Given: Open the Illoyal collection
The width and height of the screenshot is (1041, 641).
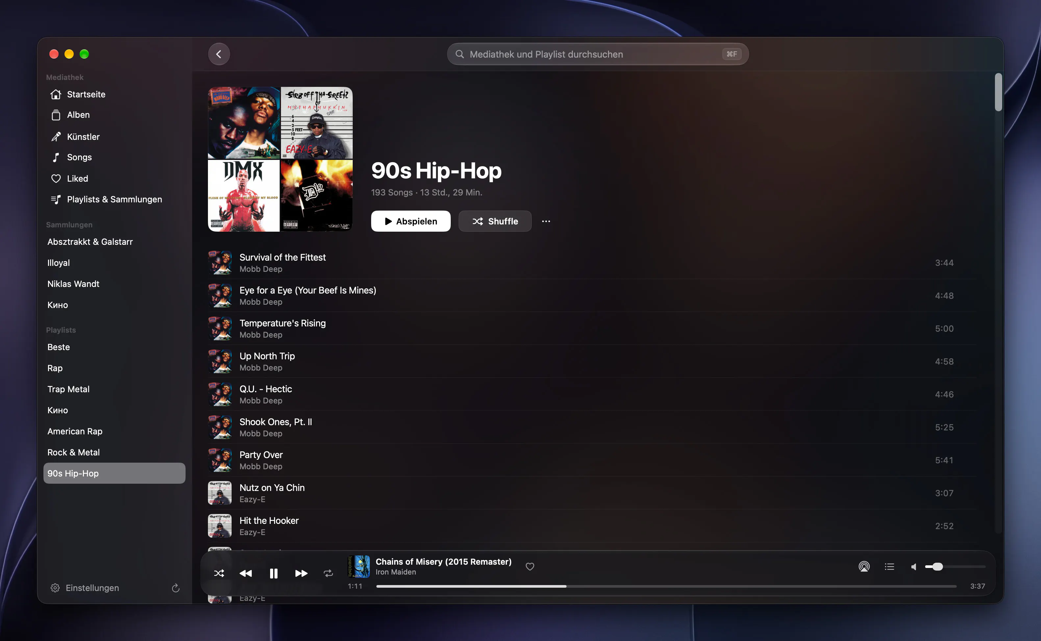Looking at the screenshot, I should [114, 263].
